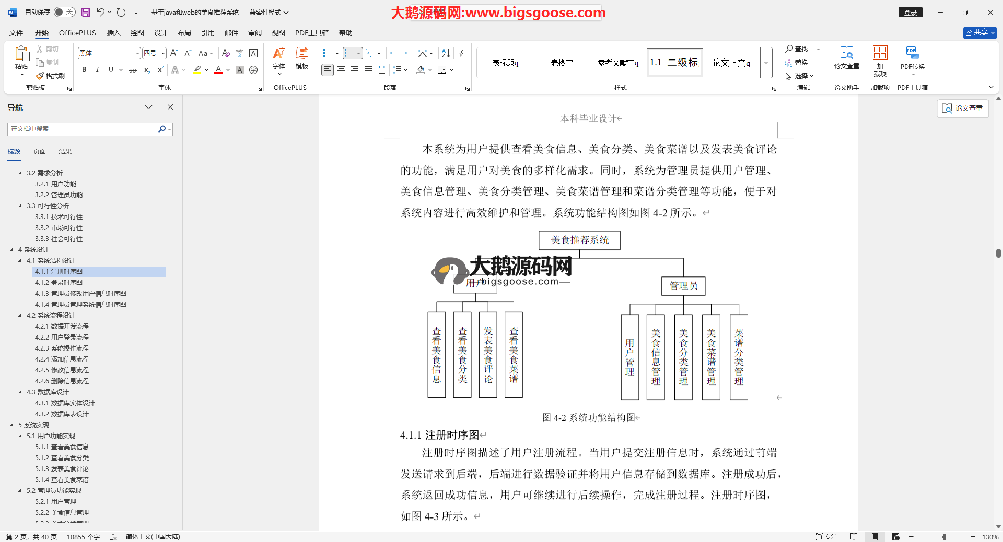Image resolution: width=1003 pixels, height=542 pixels.
Task: Apply bold formatting with the B icon
Action: coord(84,70)
